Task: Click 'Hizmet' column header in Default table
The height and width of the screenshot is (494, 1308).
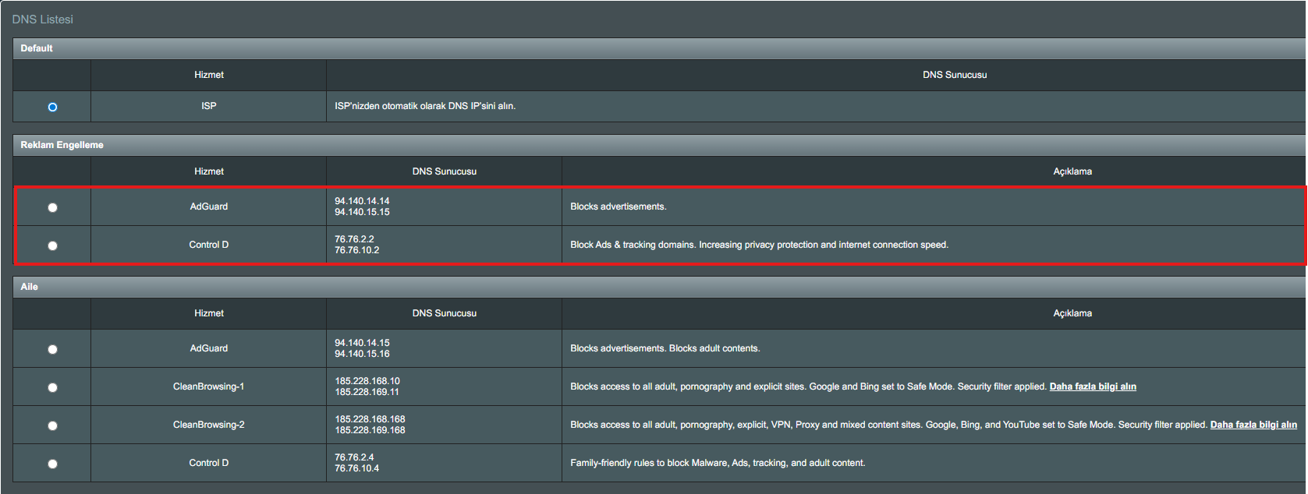Action: point(209,75)
